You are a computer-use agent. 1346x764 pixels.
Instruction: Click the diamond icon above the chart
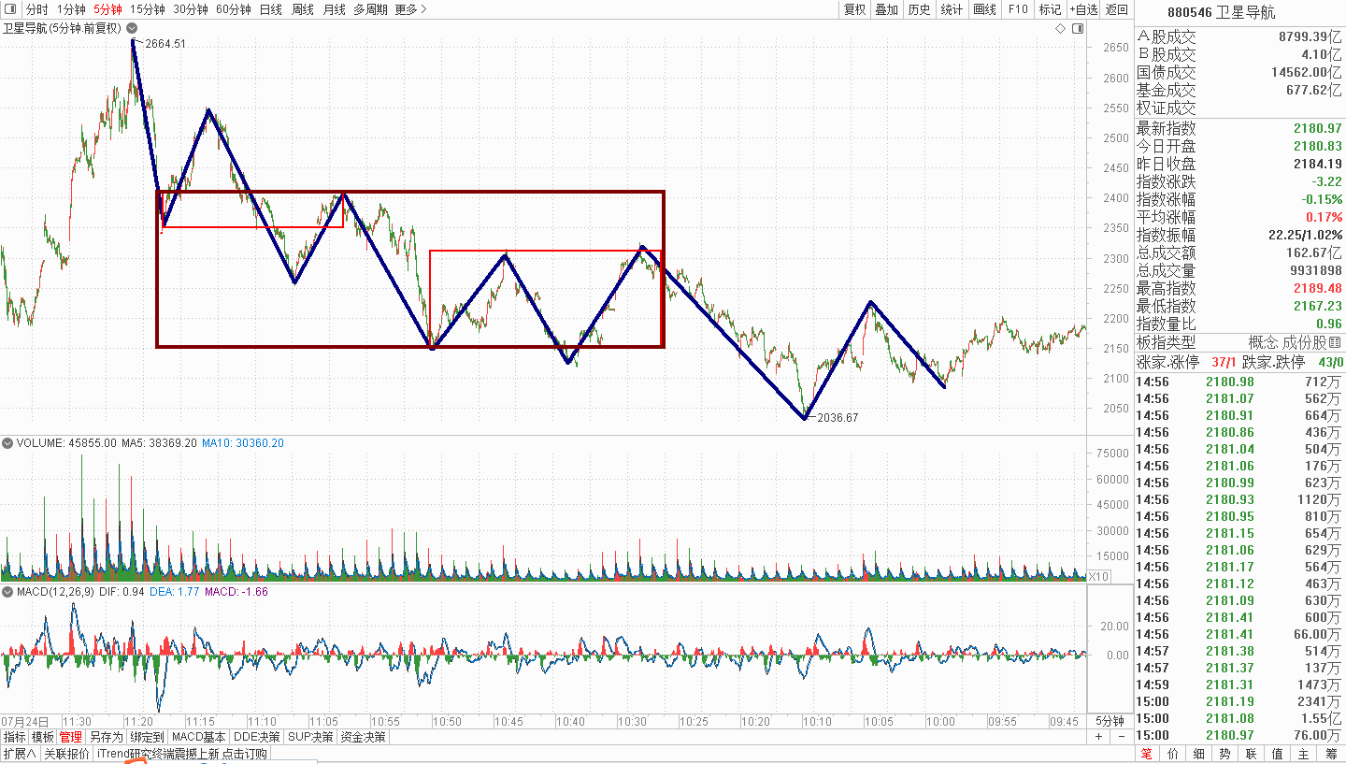(x=1061, y=29)
